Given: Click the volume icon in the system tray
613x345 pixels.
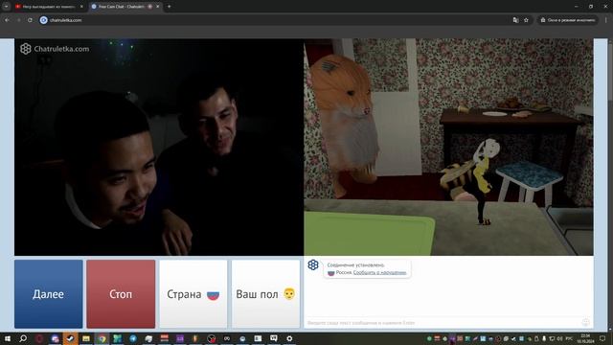Looking at the screenshot, I should (559, 338).
